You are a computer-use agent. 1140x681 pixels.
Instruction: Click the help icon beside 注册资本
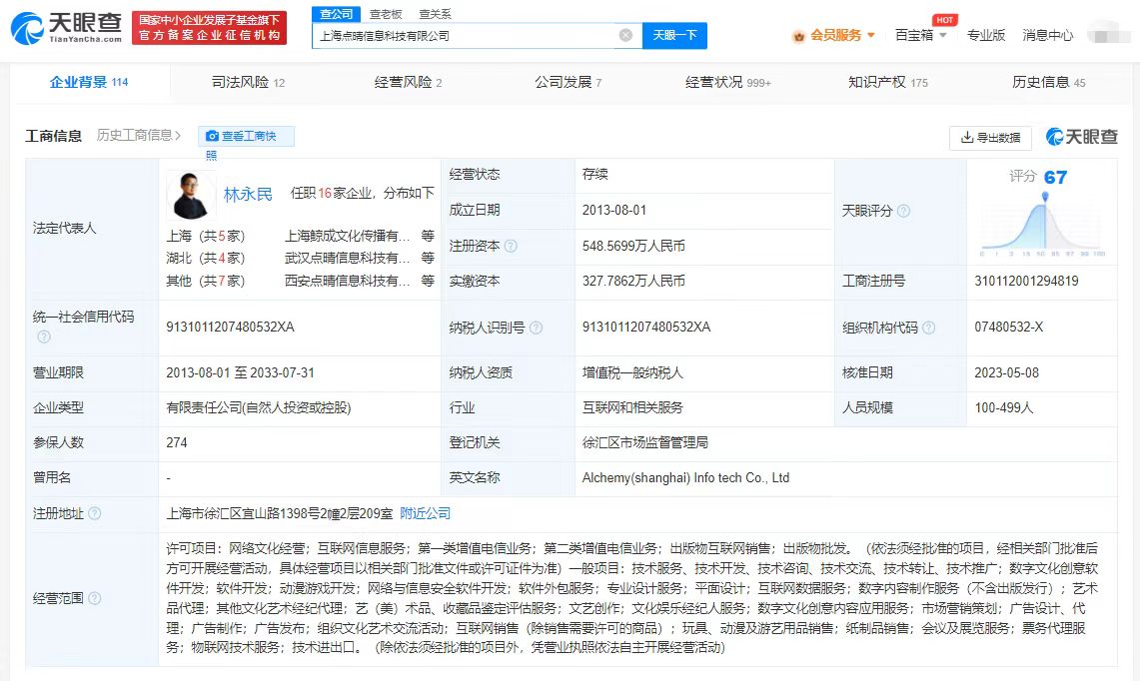tap(511, 247)
